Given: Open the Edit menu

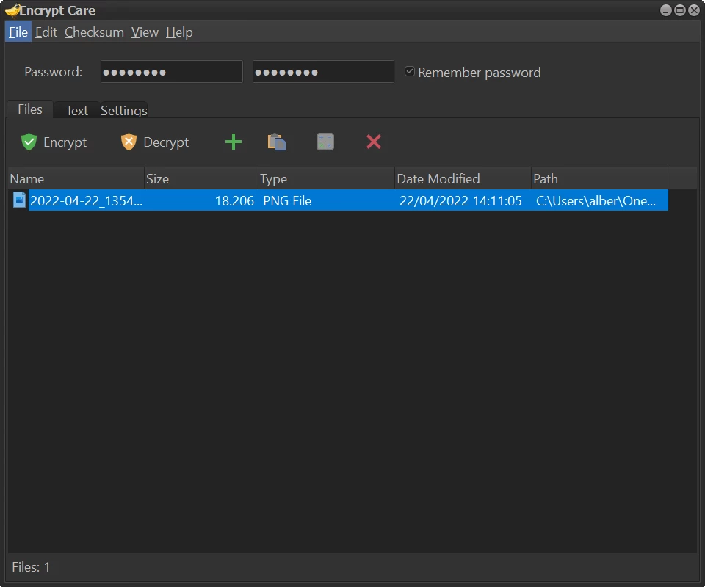Looking at the screenshot, I should (46, 32).
